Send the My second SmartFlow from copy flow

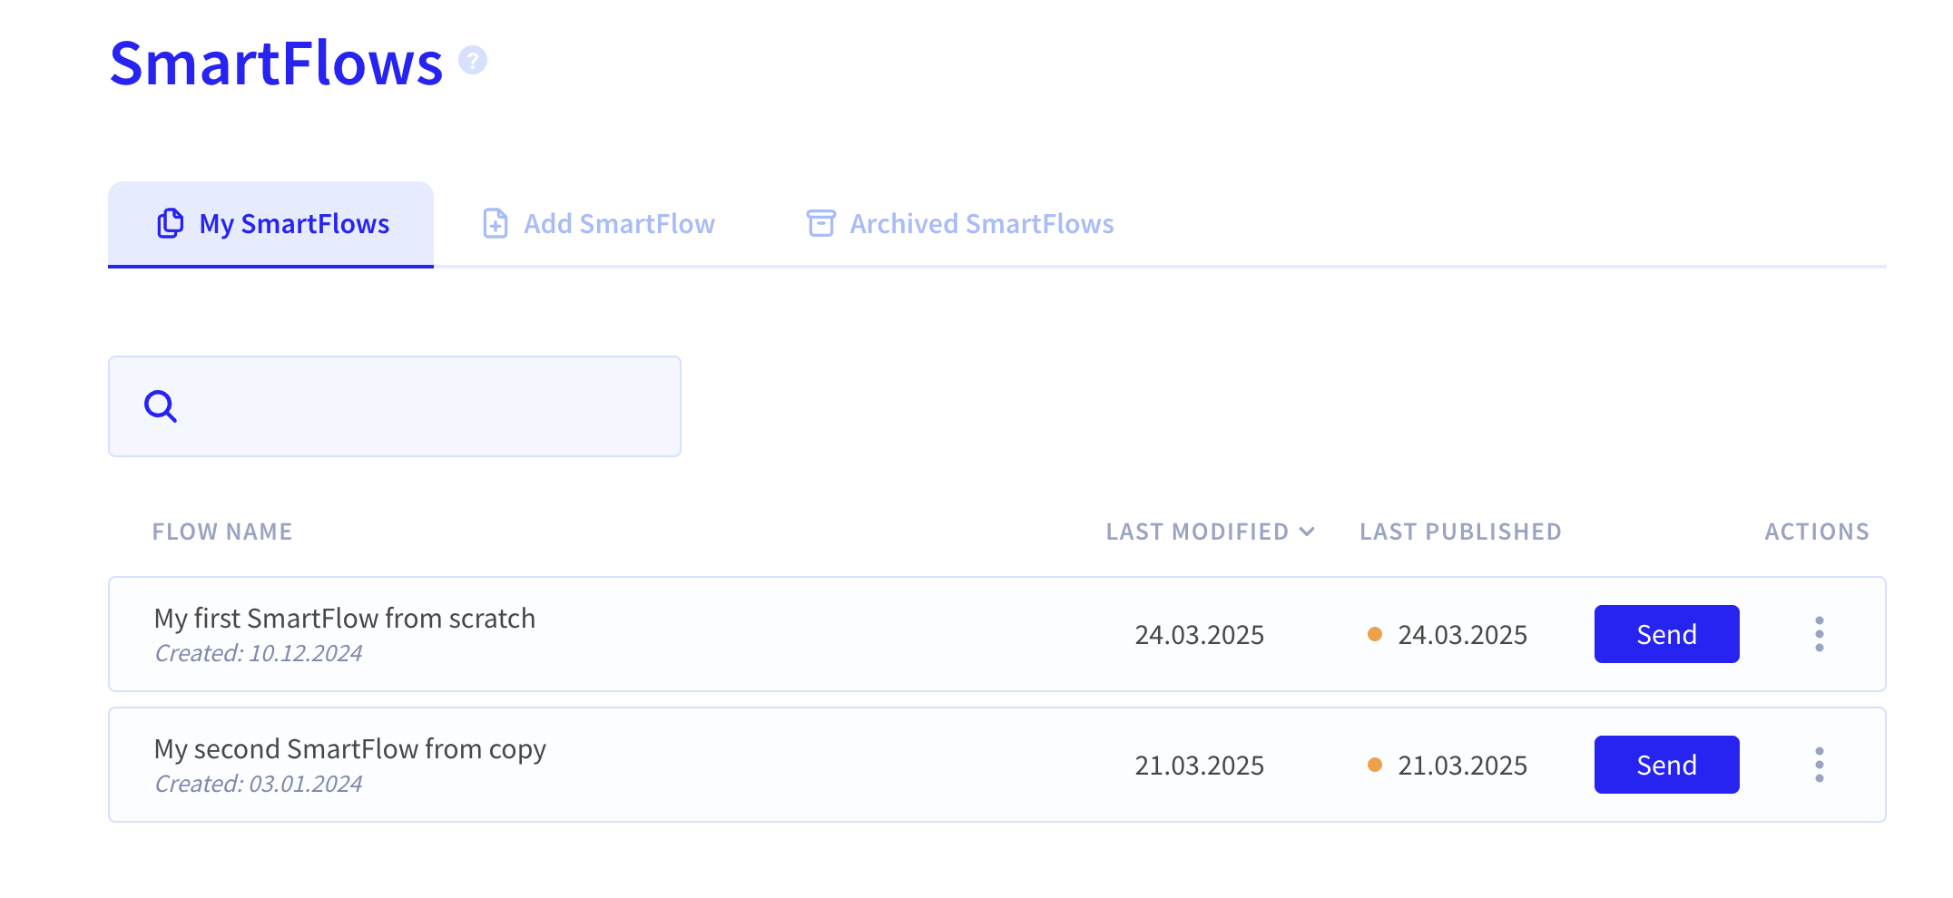(1667, 765)
